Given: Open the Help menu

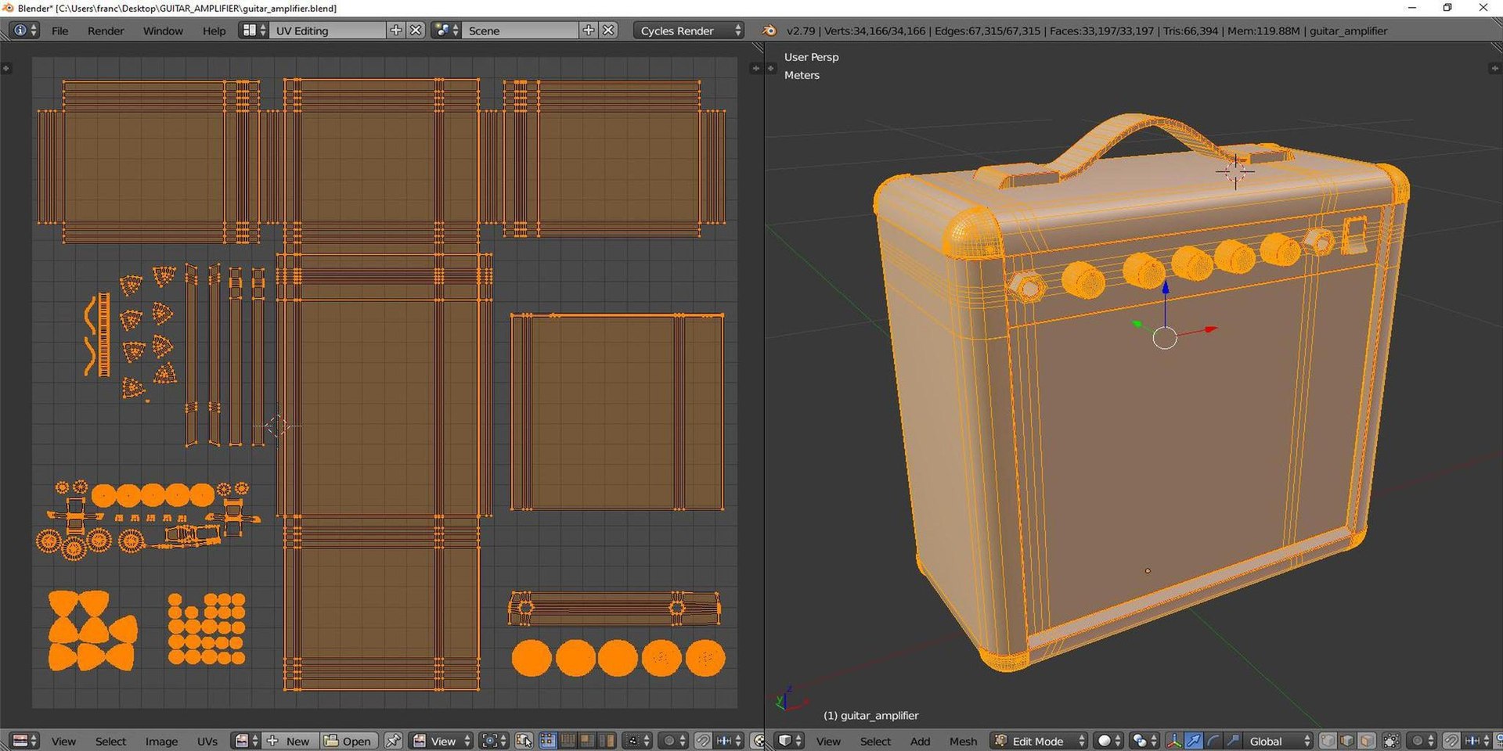Looking at the screenshot, I should (214, 31).
